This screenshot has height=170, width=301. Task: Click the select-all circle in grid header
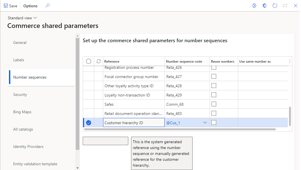[x=89, y=61]
